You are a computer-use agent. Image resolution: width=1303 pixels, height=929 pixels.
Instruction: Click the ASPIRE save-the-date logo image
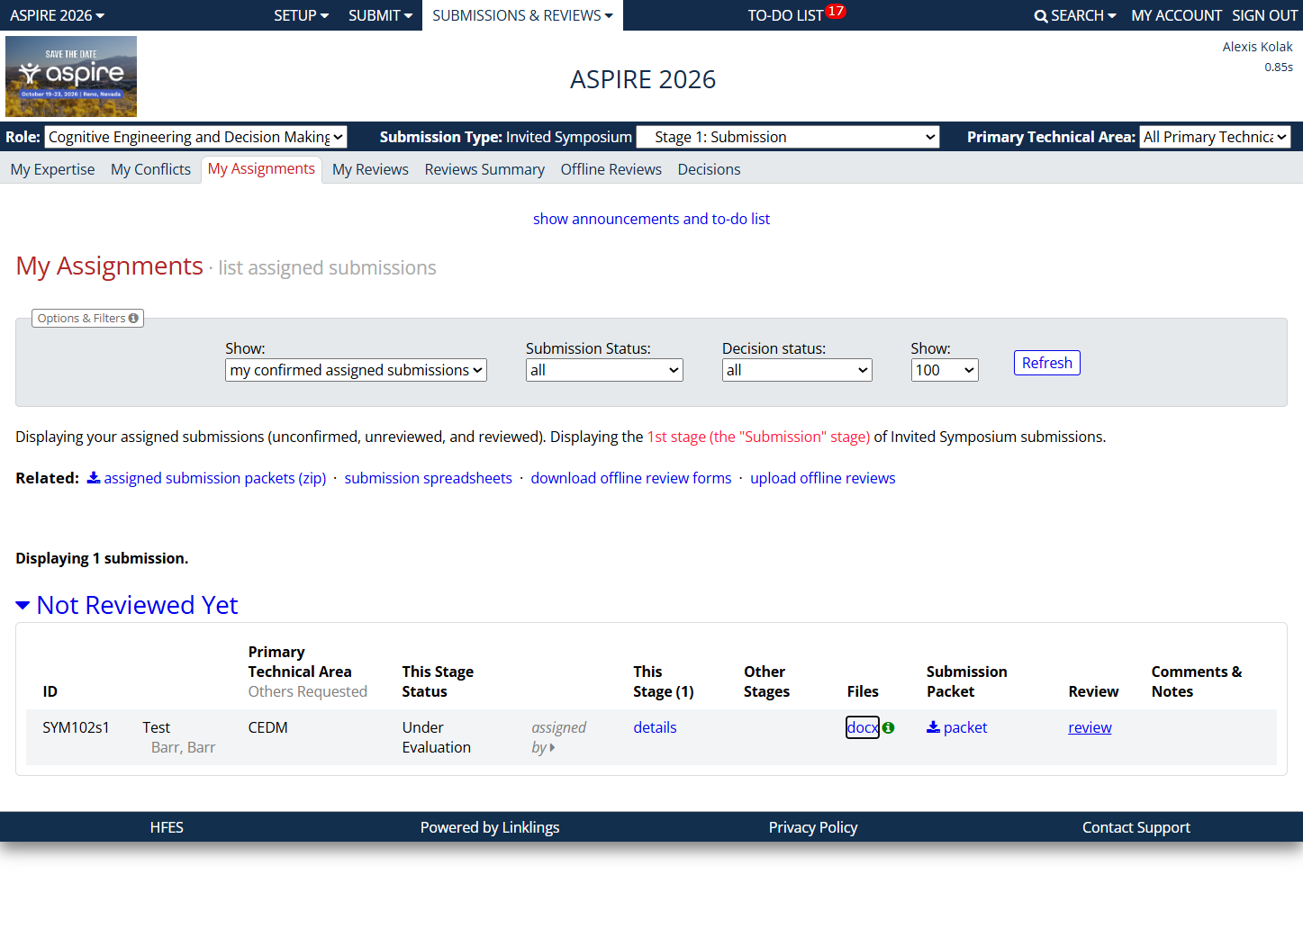point(71,77)
